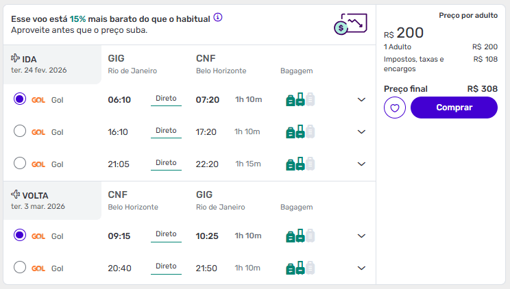Expand details of 20:40 return flight
Viewport: 510px width, 289px height.
(361, 268)
